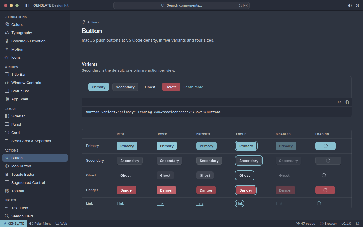The height and width of the screenshot is (227, 363).
Task: Change the Polar Night theme in status bar
Action: pos(40,224)
